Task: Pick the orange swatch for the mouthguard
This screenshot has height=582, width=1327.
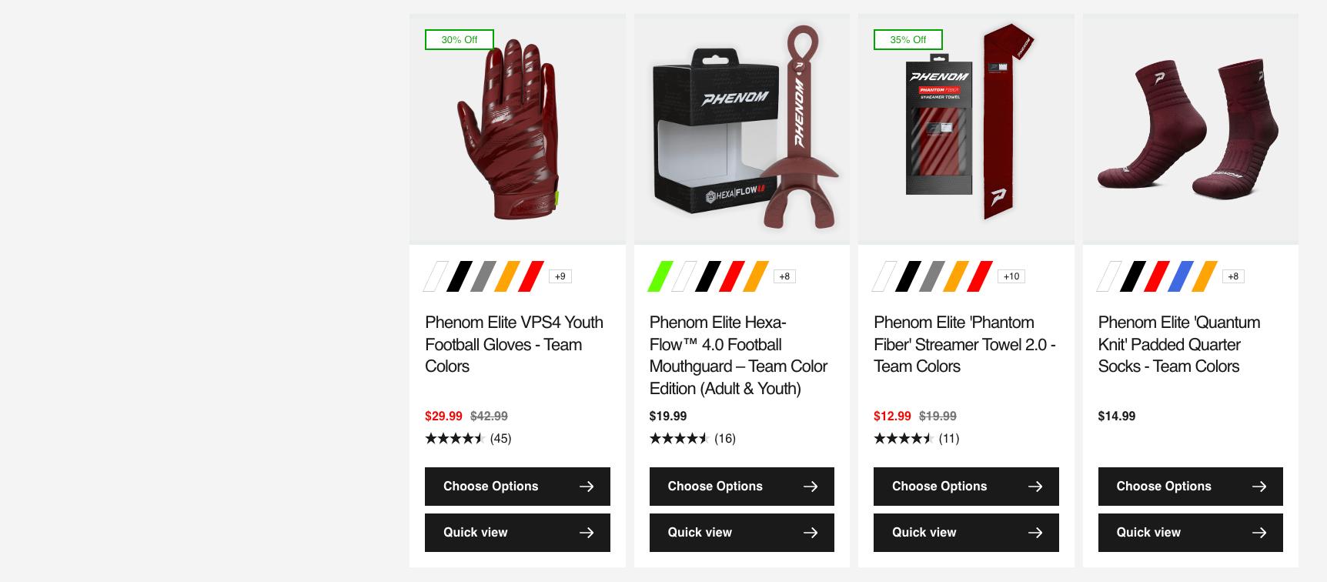Action: point(756,276)
